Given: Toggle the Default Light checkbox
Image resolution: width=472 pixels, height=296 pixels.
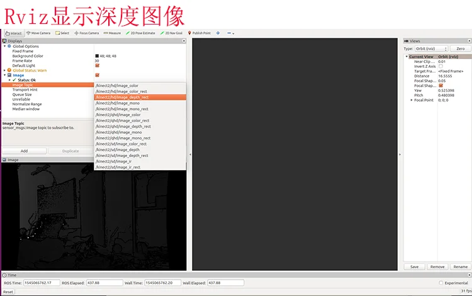Looking at the screenshot, I should (97, 65).
